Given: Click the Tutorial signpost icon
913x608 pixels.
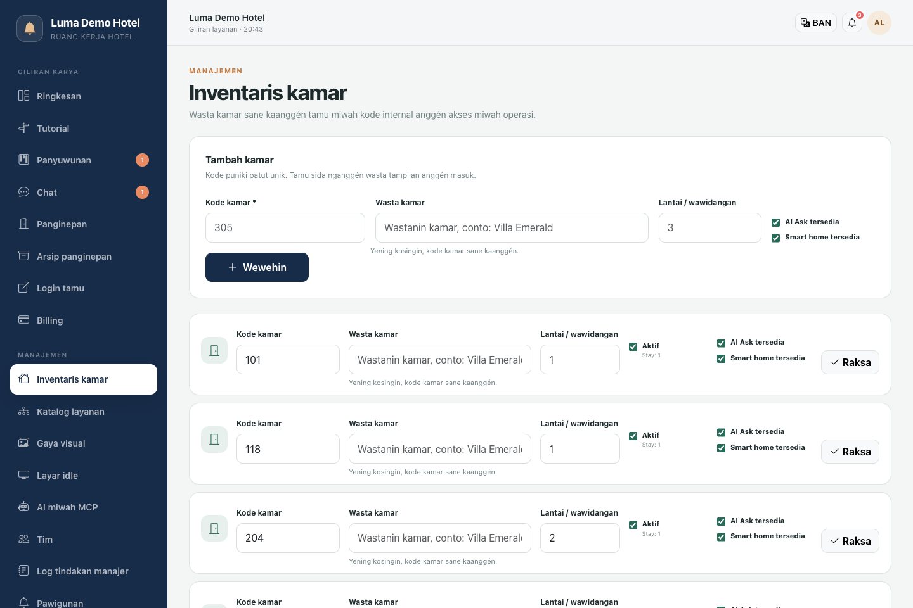Looking at the screenshot, I should 24,128.
